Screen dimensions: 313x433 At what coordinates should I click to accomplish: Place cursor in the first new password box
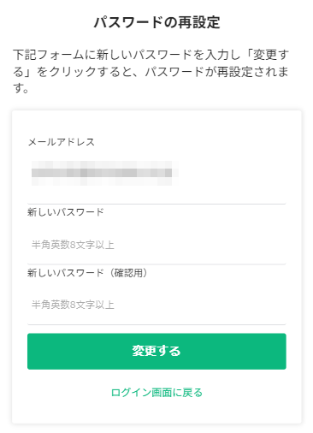click(x=156, y=245)
